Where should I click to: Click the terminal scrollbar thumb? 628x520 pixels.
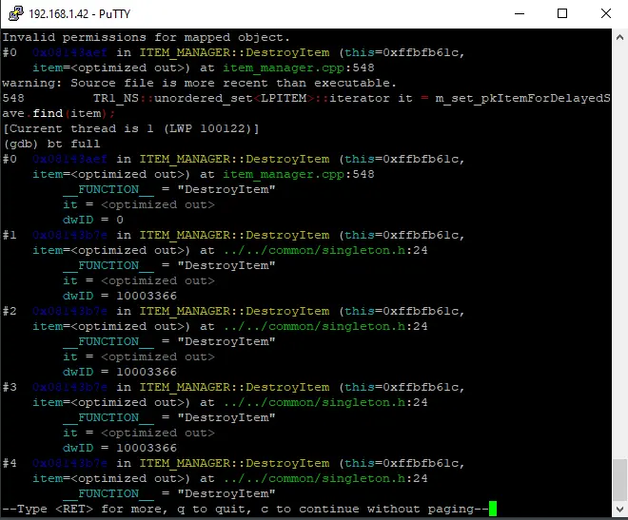tap(619, 478)
